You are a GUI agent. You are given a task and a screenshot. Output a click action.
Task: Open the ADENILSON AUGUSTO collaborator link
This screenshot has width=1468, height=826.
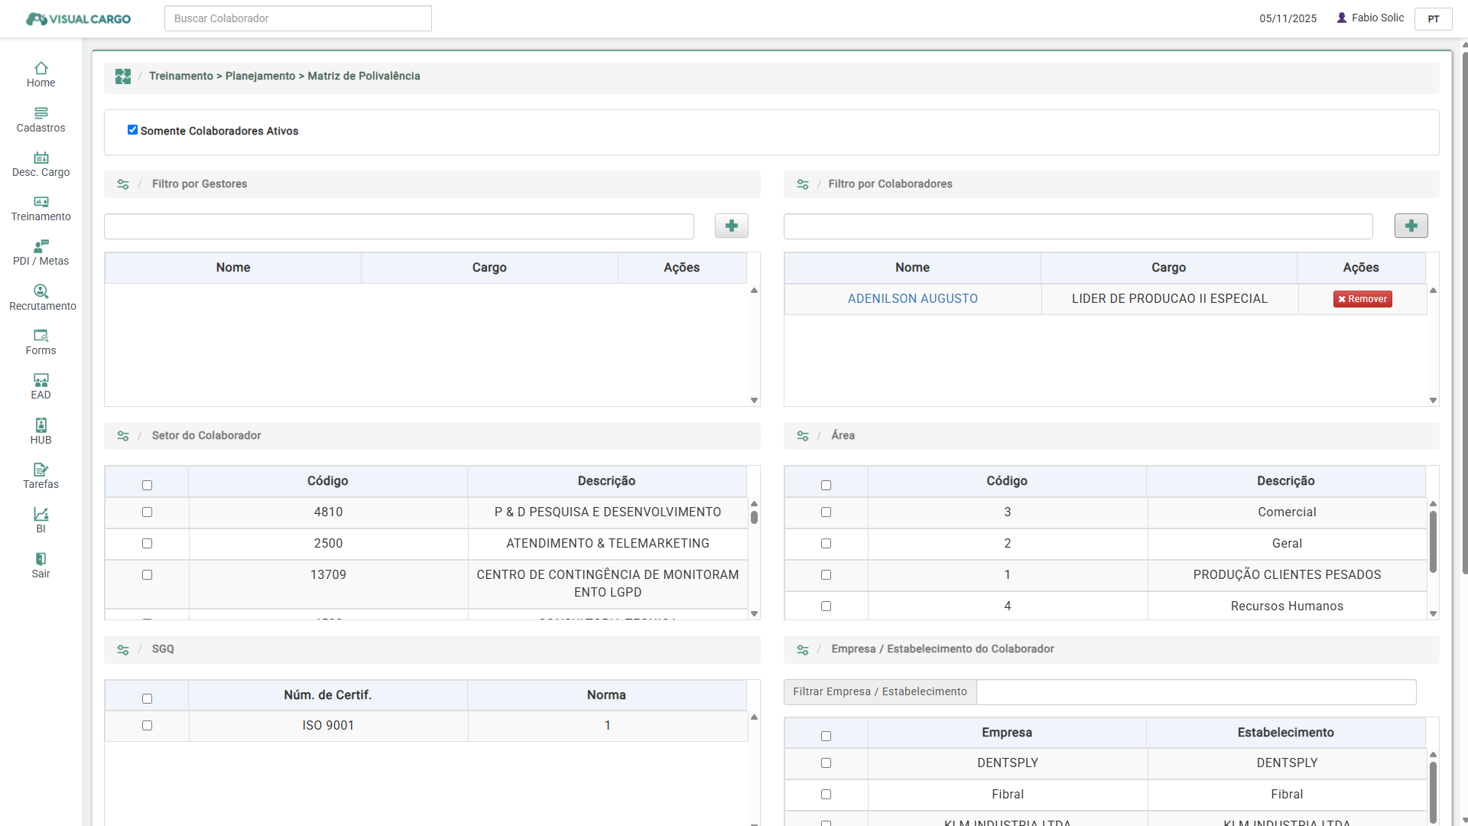(x=912, y=299)
